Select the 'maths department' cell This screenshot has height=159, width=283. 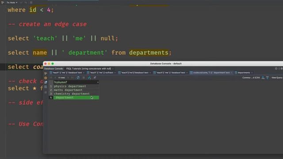pos(76,90)
